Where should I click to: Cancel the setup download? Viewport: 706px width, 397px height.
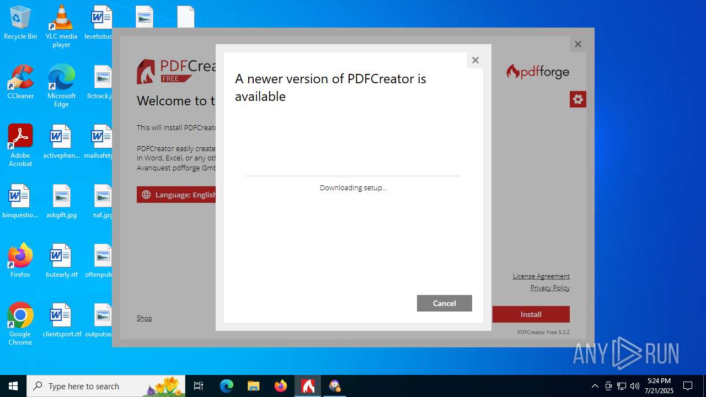[444, 303]
